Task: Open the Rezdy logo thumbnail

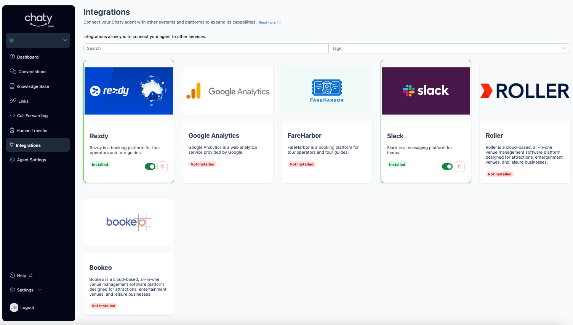Action: 129,91
